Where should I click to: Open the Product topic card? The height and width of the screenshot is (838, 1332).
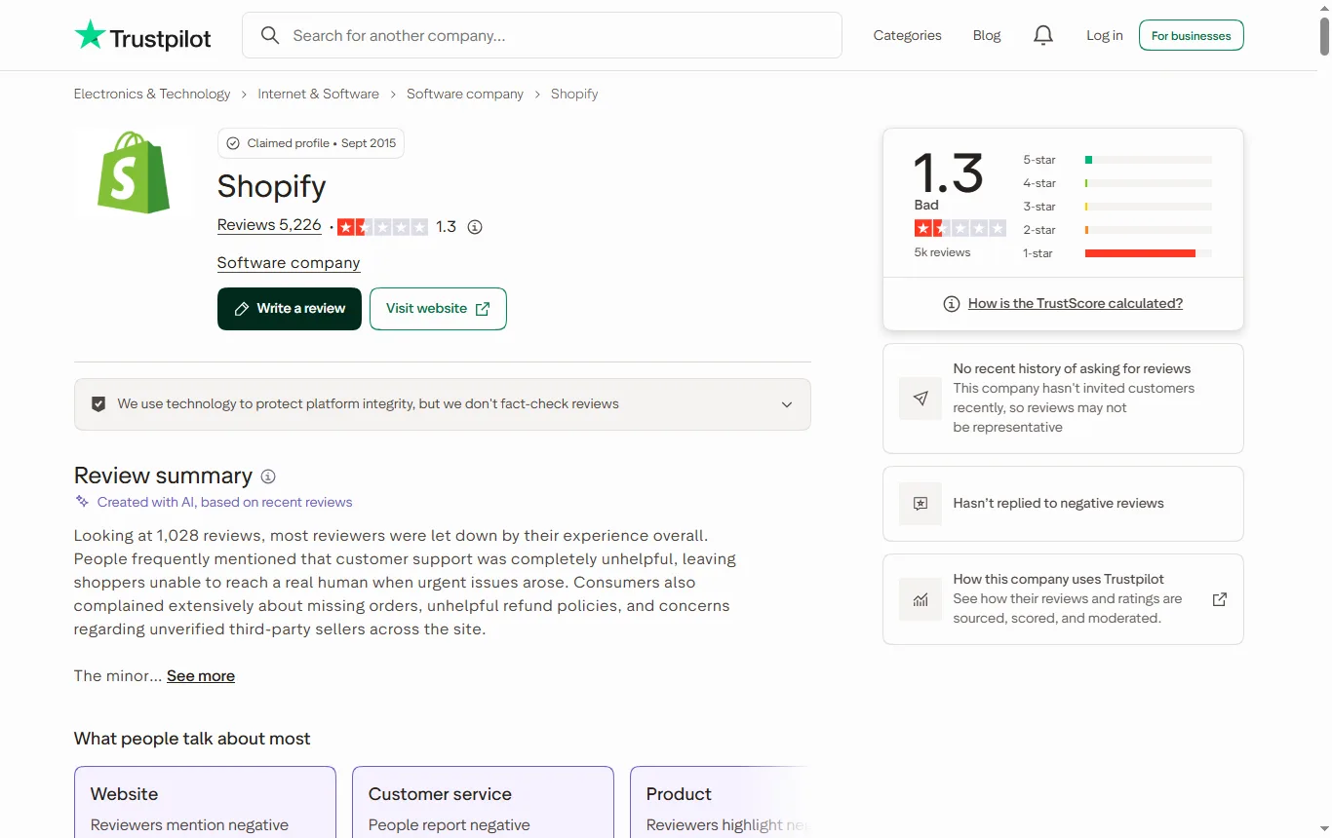tap(720, 803)
